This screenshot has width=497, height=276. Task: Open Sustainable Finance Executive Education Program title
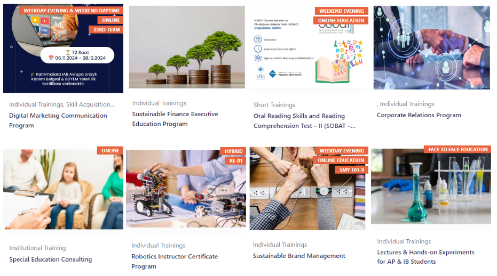tap(175, 119)
